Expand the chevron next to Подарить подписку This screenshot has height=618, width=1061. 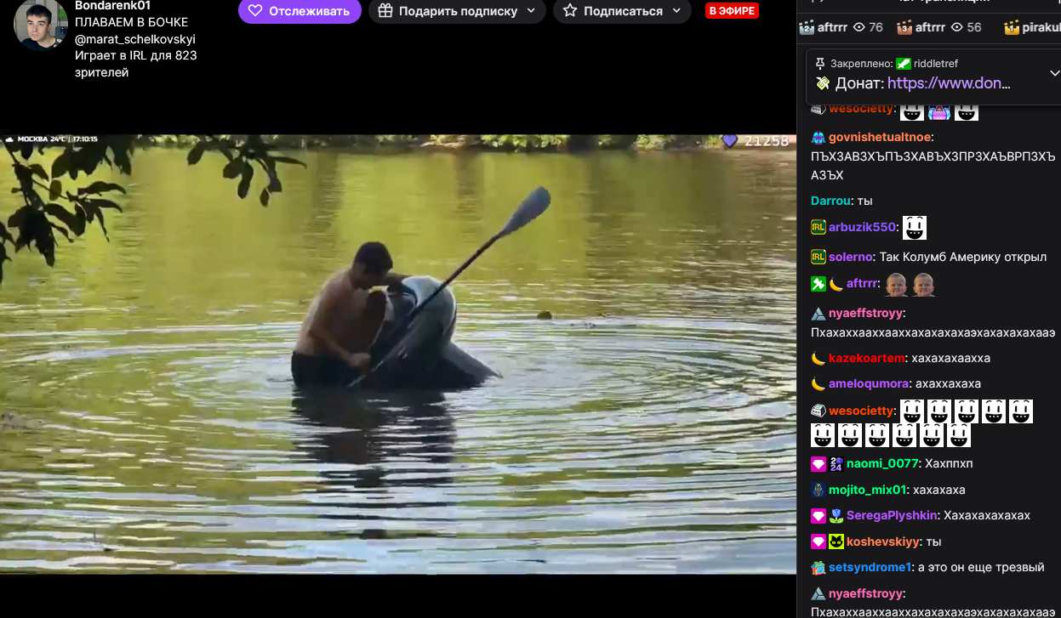click(x=531, y=11)
